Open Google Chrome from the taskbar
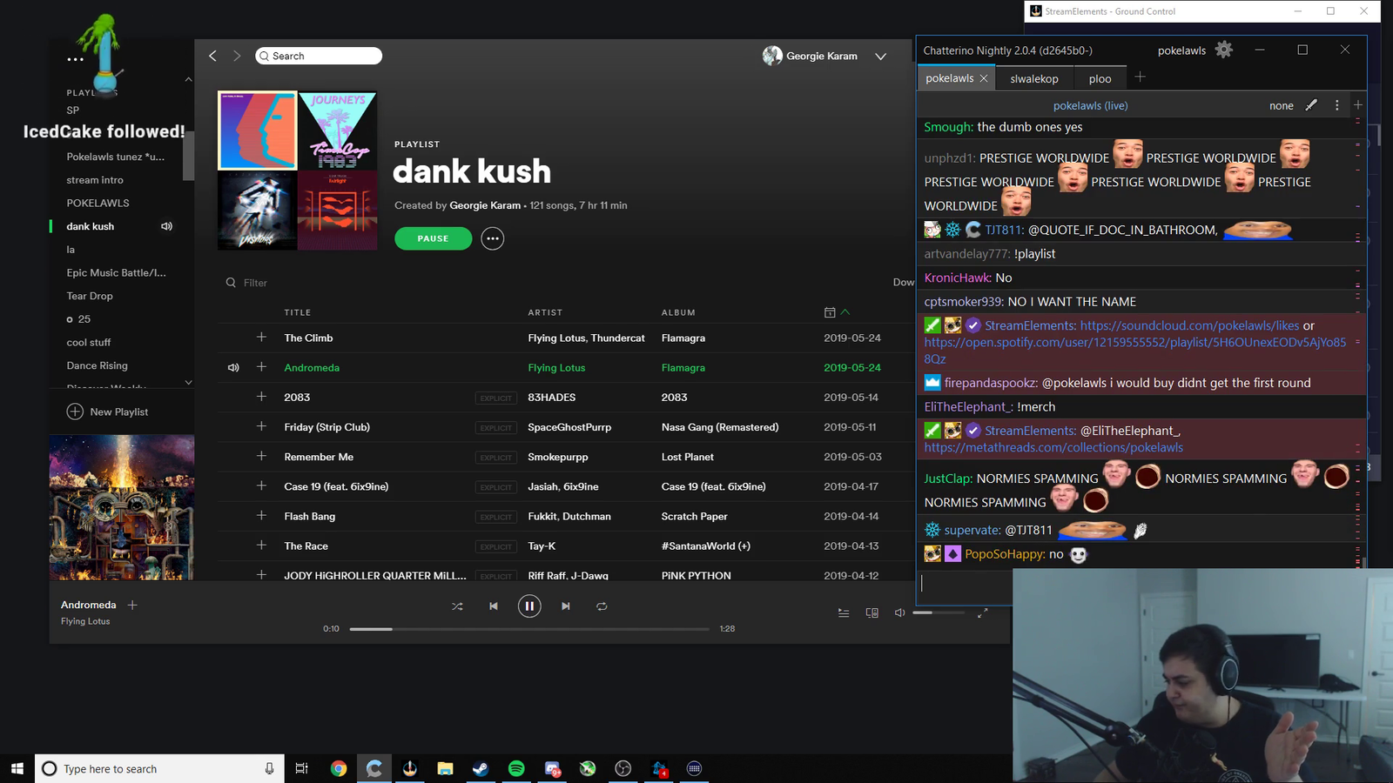 click(x=339, y=768)
